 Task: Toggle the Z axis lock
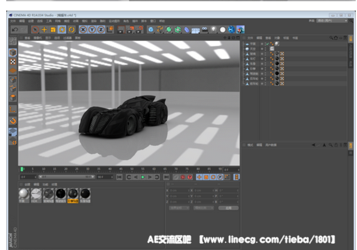[x=101, y=30]
